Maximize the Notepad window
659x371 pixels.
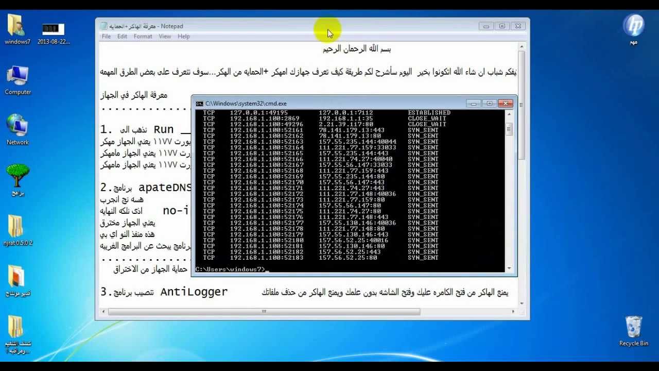pos(502,26)
